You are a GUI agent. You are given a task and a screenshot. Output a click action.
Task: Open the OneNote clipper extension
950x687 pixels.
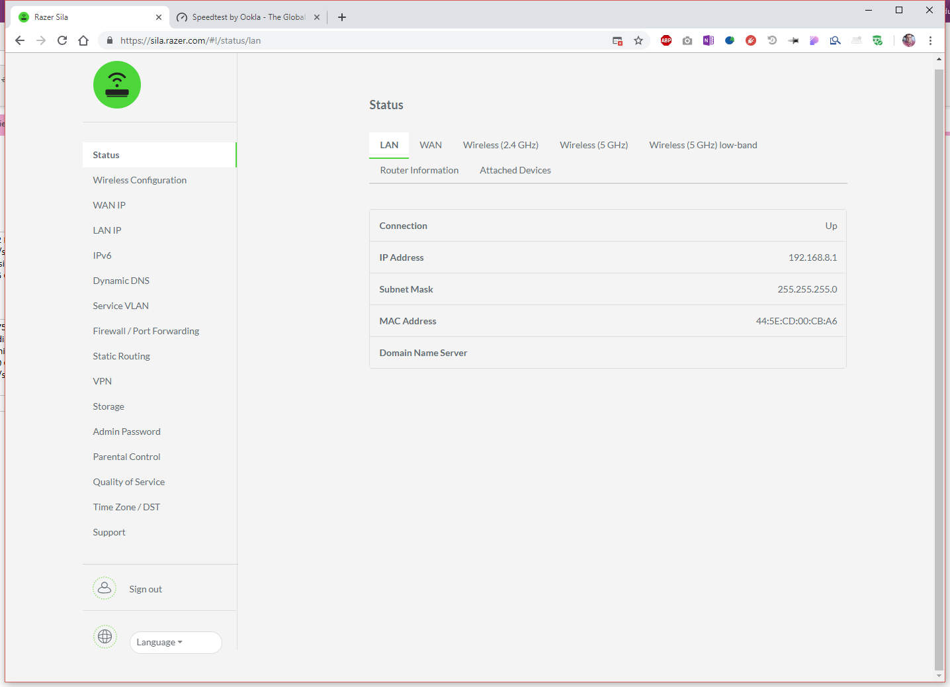[709, 40]
